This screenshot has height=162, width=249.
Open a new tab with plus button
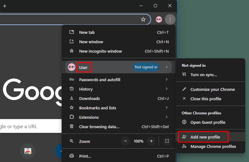pos(5,6)
